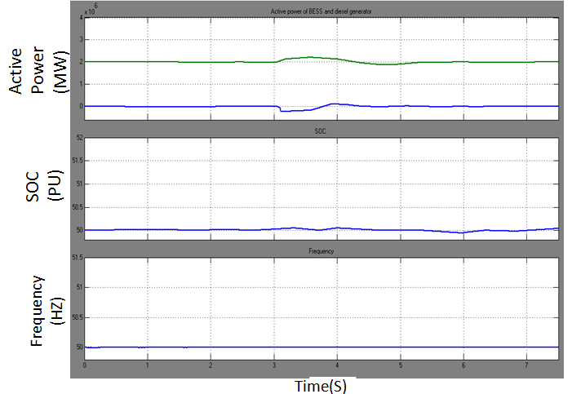Screen dimensions: 572x394
Task: Click the time-axis tick label "7"
Action: [526, 365]
